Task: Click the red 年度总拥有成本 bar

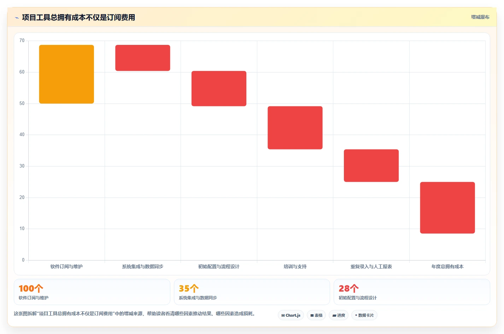Action: (x=447, y=208)
